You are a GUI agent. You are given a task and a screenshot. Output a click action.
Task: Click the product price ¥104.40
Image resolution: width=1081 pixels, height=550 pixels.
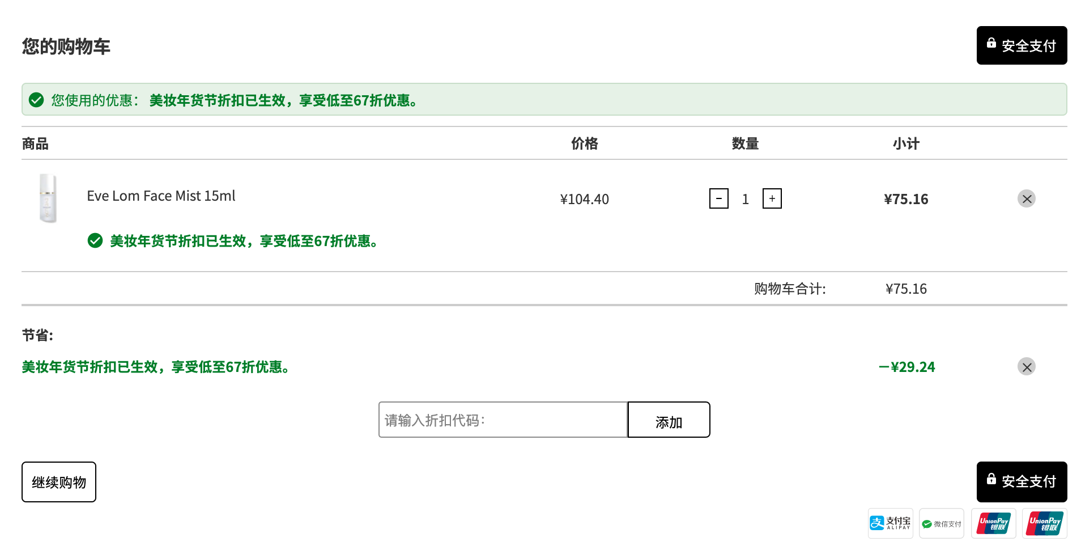(x=584, y=199)
